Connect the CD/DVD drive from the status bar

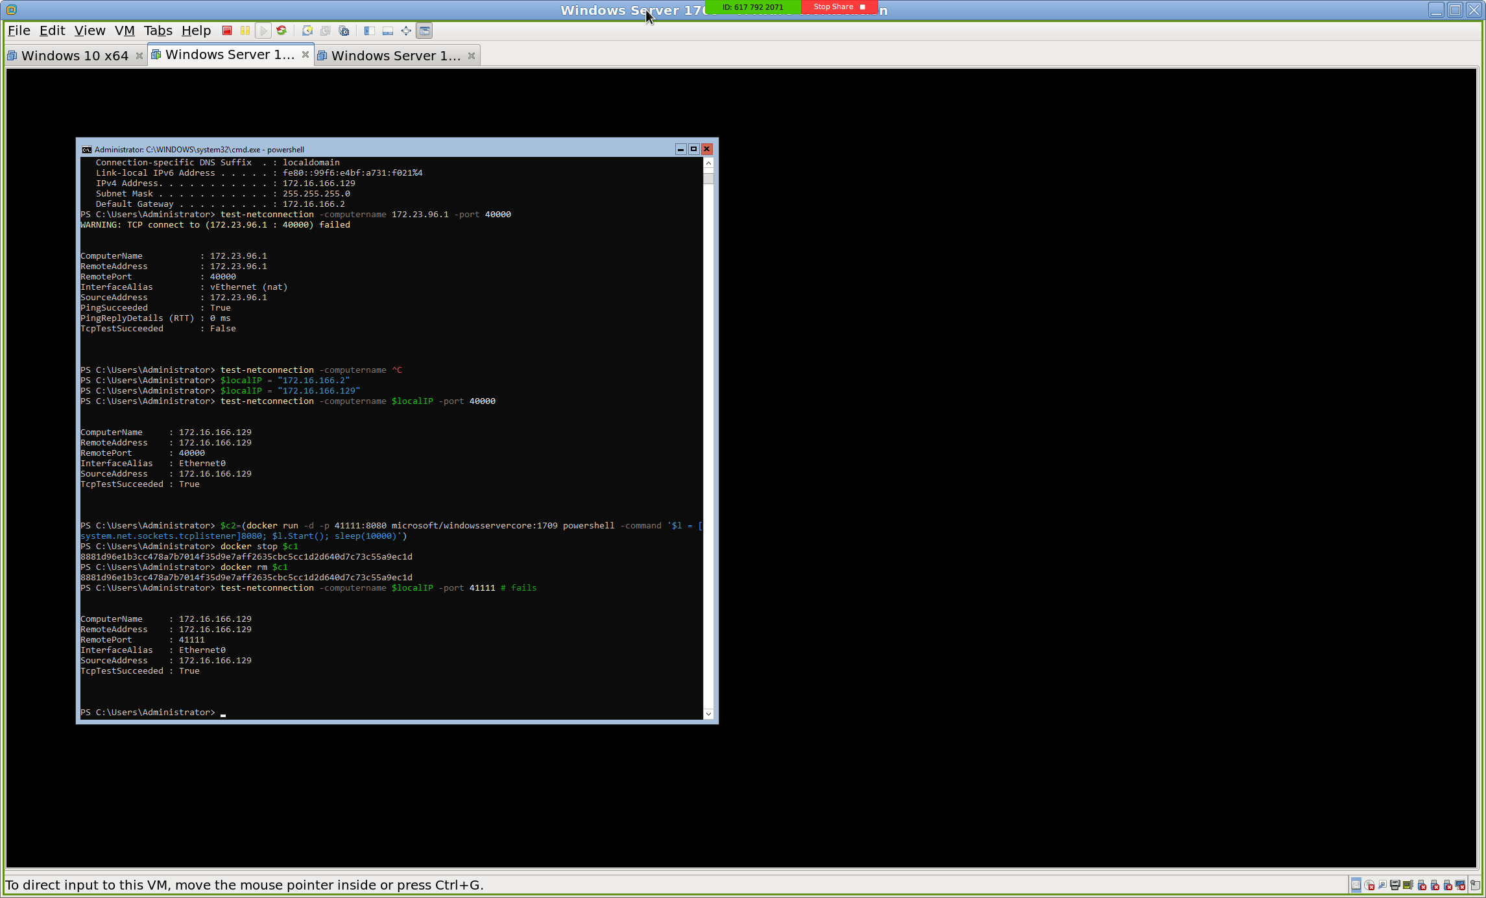coord(1369,885)
